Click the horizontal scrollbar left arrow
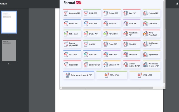Screen dimensions: 179x112 [x=61, y=88]
